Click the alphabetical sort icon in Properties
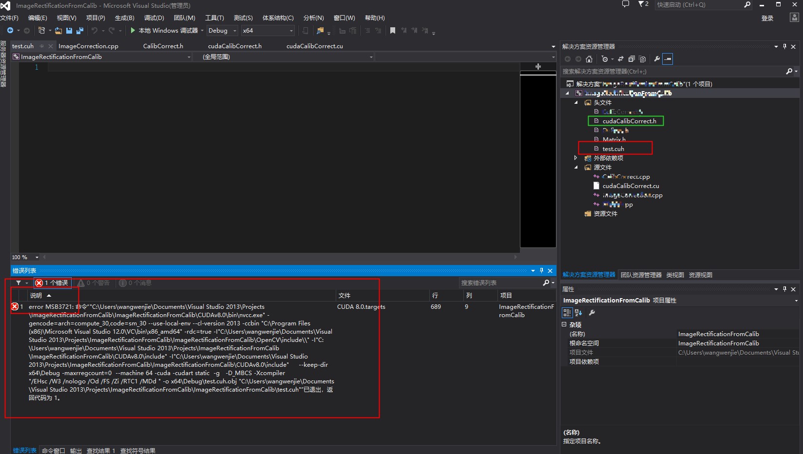Image resolution: width=803 pixels, height=454 pixels. (x=578, y=313)
